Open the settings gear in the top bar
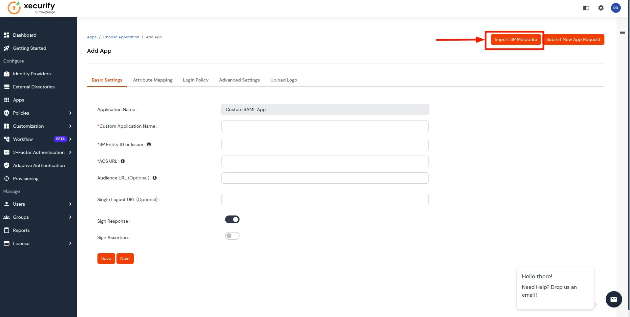The width and height of the screenshot is (630, 317). pyautogui.click(x=601, y=8)
